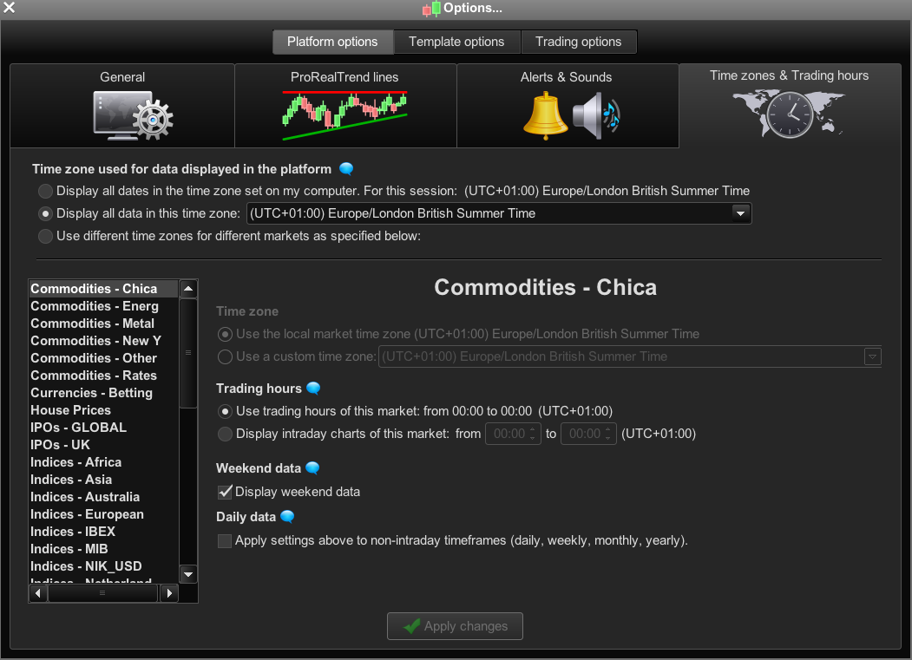912x660 pixels.
Task: Click help bubble next to Daily data
Action: (287, 516)
